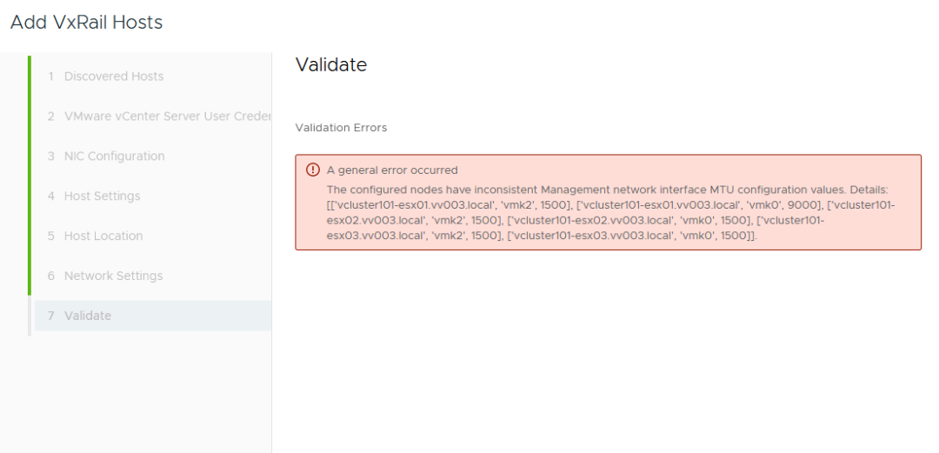
Task: Click the Validate page heading
Action: (x=330, y=65)
